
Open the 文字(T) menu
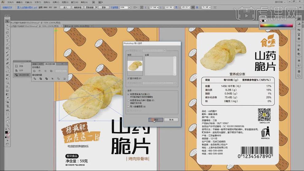click(38, 2)
